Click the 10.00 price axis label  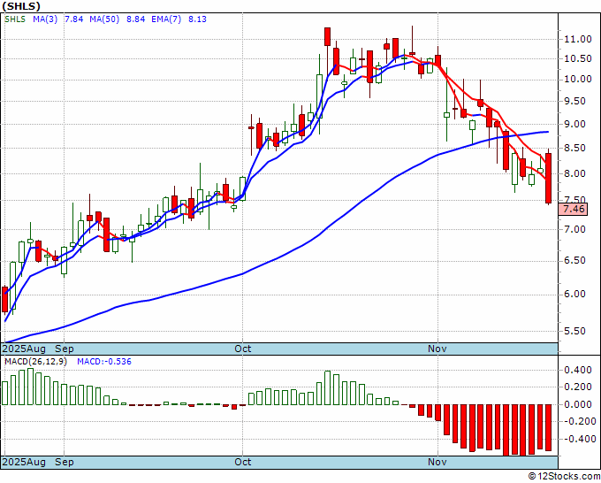click(578, 80)
